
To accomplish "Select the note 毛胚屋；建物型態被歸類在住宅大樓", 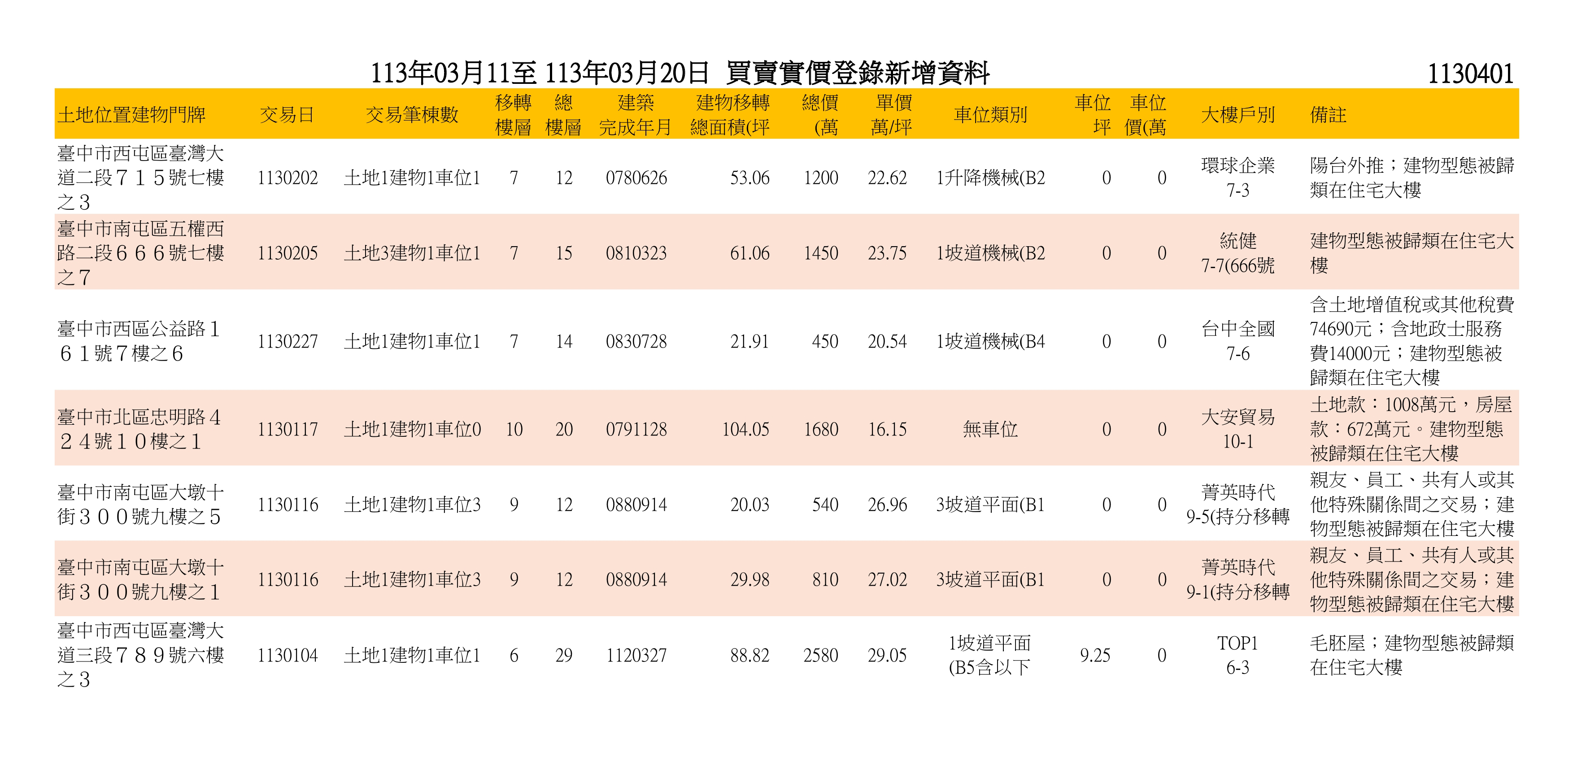I will (1412, 655).
